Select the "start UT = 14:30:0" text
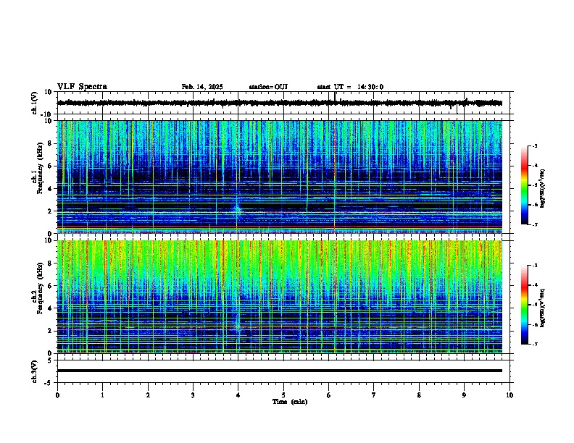The image size is (574, 443). (x=350, y=87)
